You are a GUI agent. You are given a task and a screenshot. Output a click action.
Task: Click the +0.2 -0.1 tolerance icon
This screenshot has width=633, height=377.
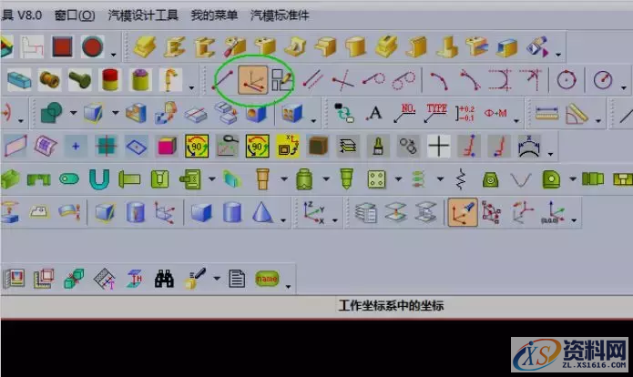pyautogui.click(x=465, y=114)
